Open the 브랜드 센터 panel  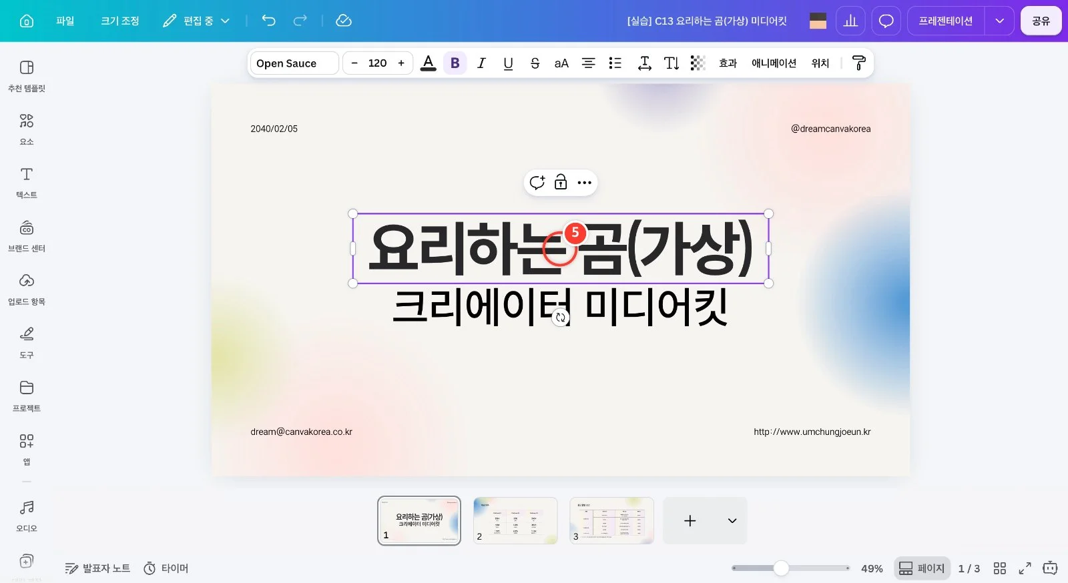[27, 236]
